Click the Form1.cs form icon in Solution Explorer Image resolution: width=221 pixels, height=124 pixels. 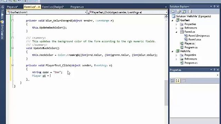182,32
